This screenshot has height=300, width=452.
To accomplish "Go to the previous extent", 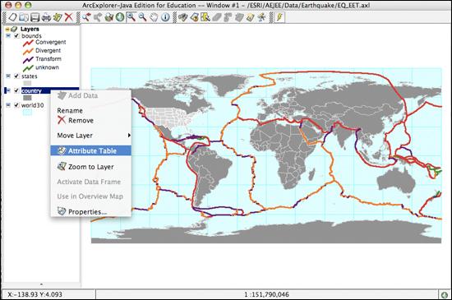I will point(86,17).
